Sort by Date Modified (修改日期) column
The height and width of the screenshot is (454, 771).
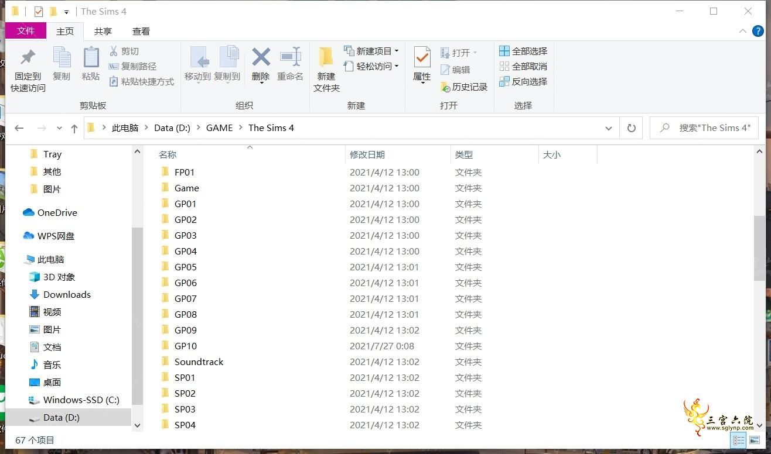(367, 155)
